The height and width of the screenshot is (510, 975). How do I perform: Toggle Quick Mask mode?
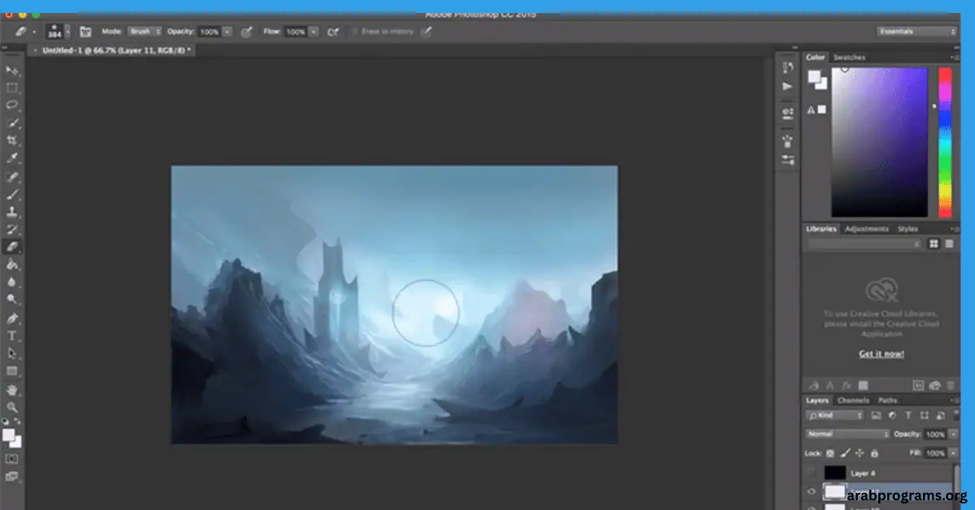point(12,459)
